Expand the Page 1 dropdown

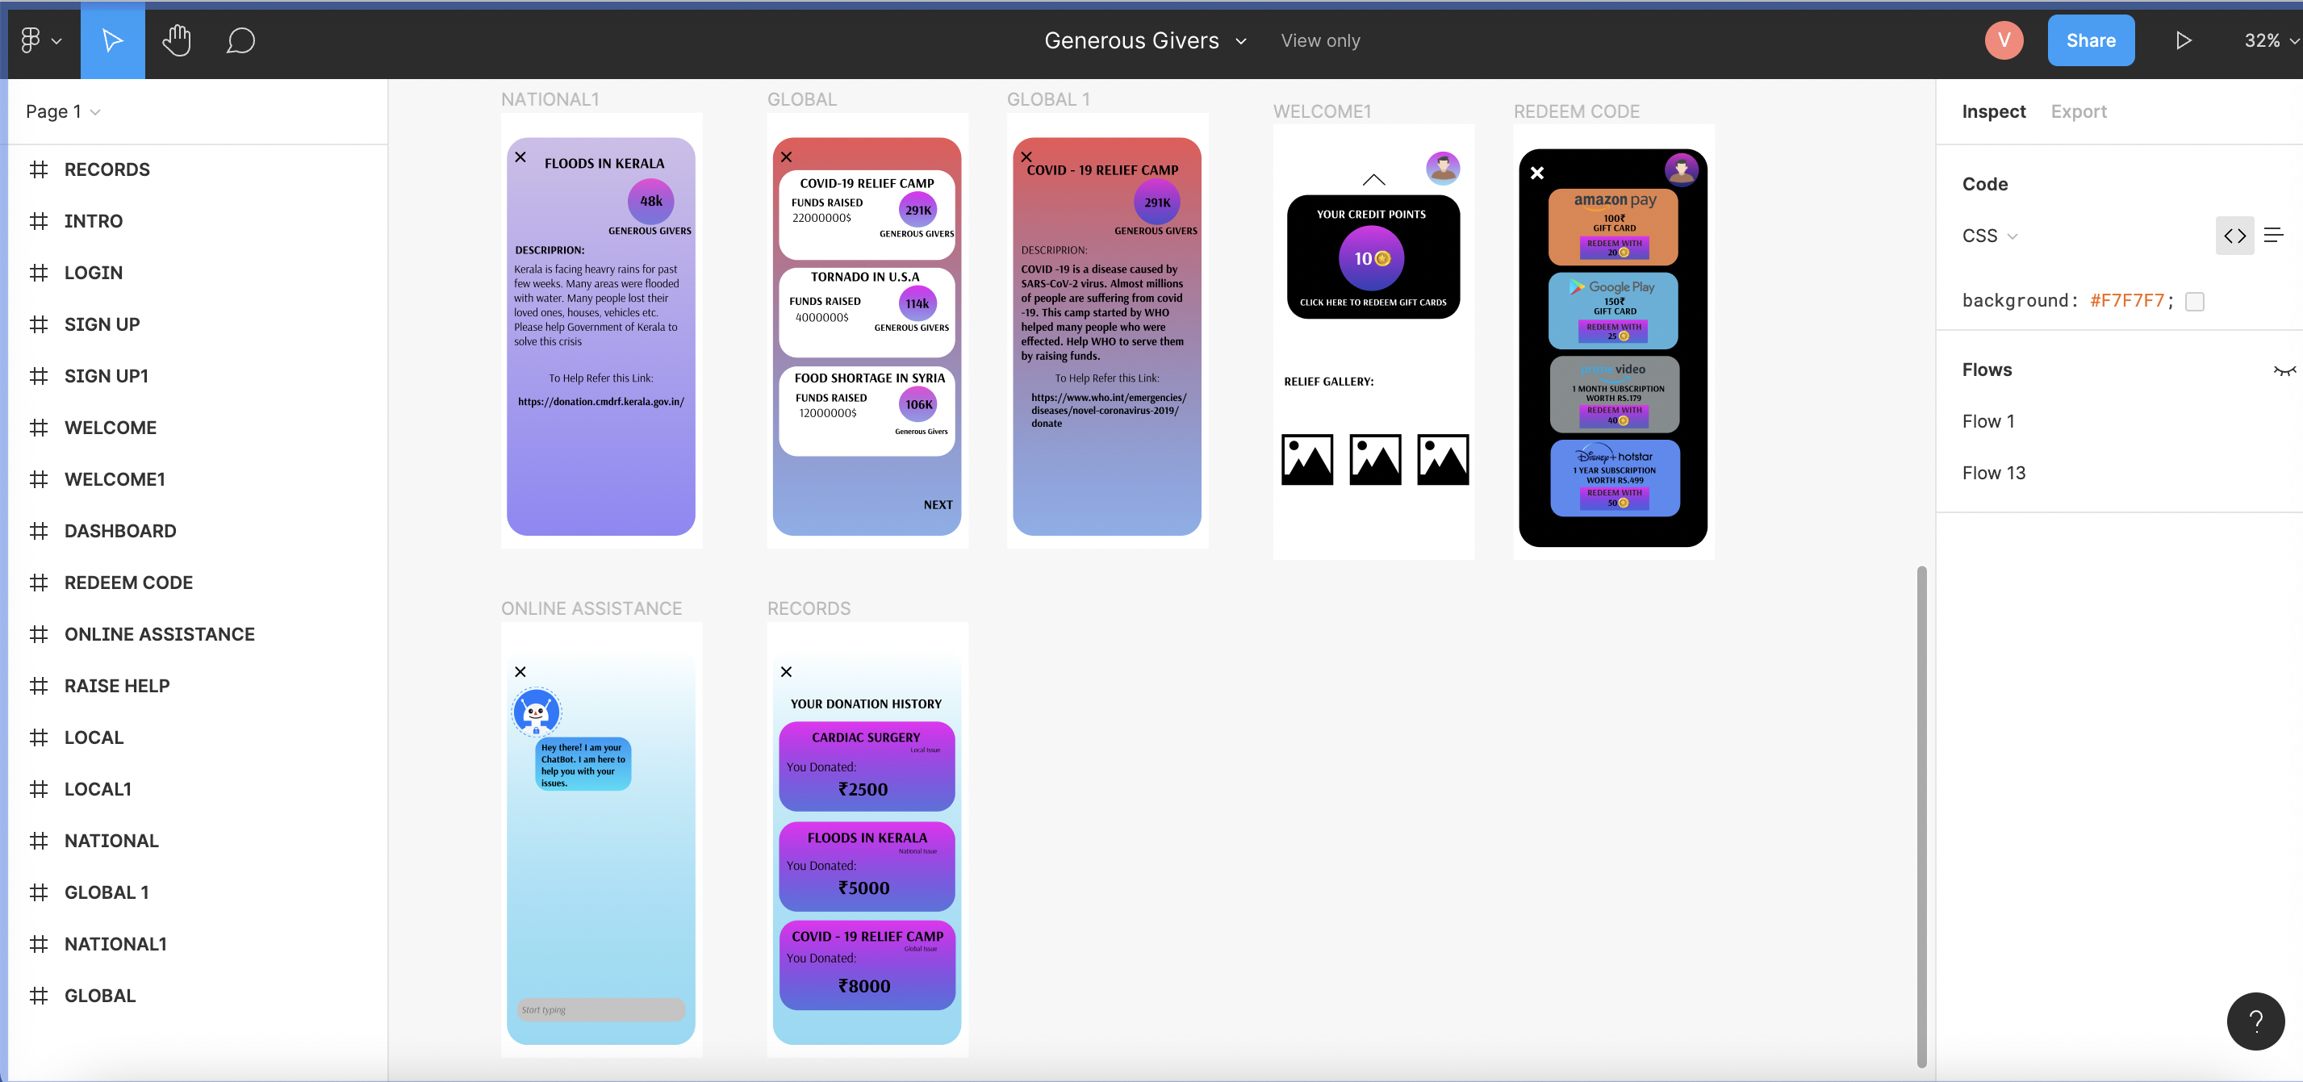coord(64,112)
